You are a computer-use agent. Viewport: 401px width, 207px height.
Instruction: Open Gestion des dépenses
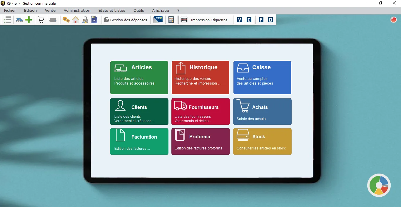[x=126, y=20]
